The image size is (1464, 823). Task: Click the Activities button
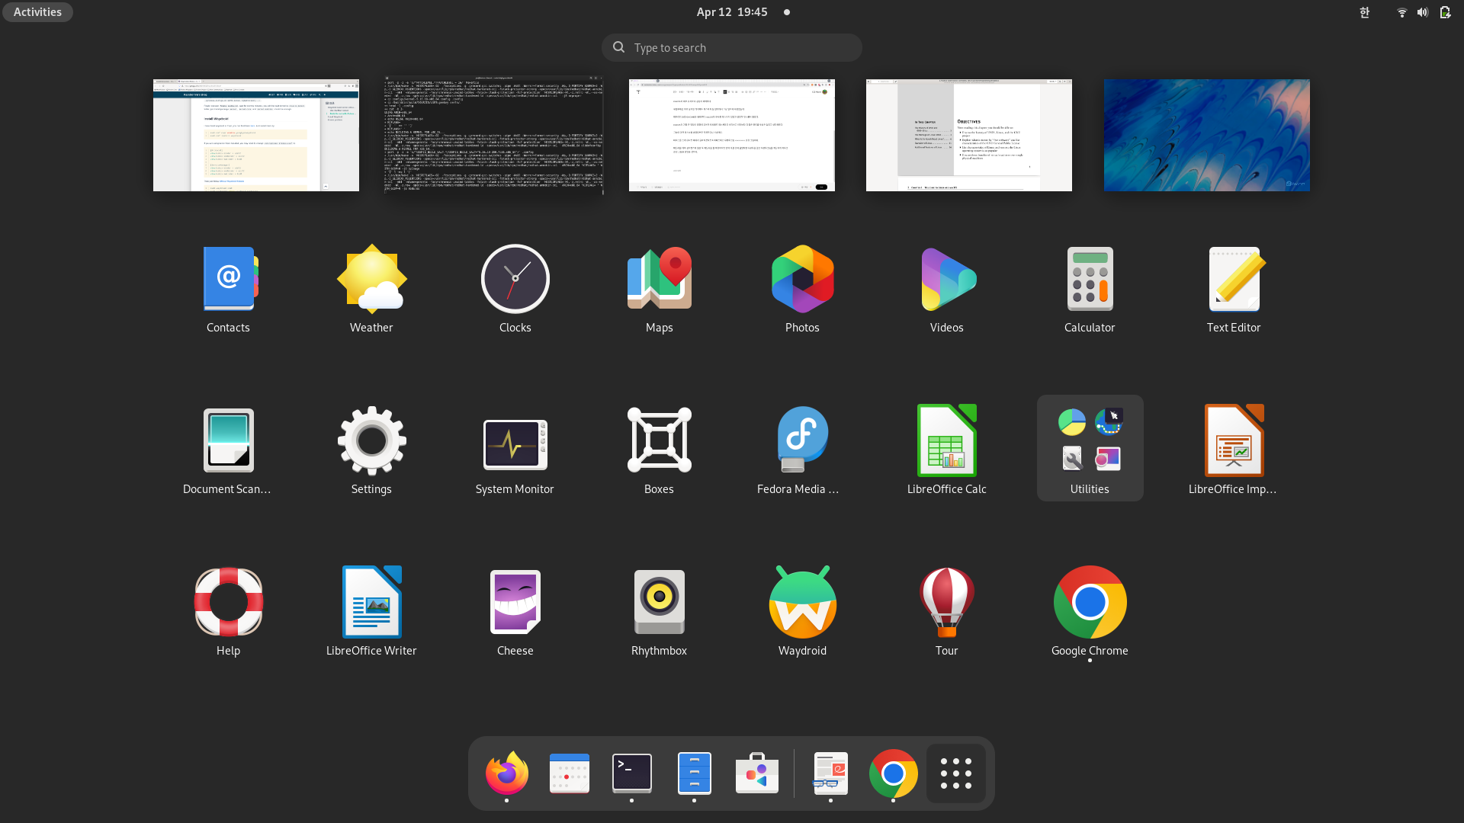37,12
